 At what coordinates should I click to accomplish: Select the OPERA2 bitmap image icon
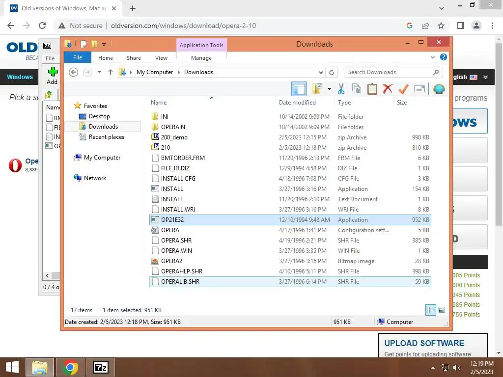pyautogui.click(x=155, y=261)
